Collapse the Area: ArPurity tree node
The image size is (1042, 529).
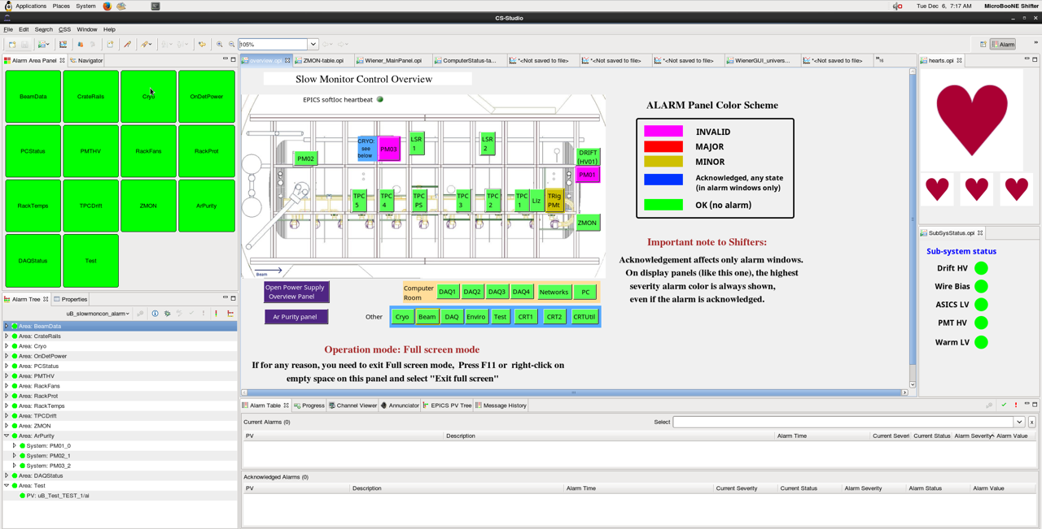(7, 436)
